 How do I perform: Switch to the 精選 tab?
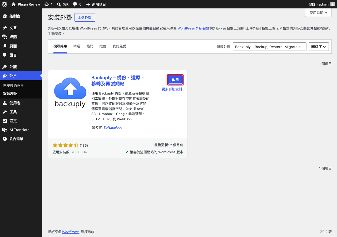pos(77,46)
